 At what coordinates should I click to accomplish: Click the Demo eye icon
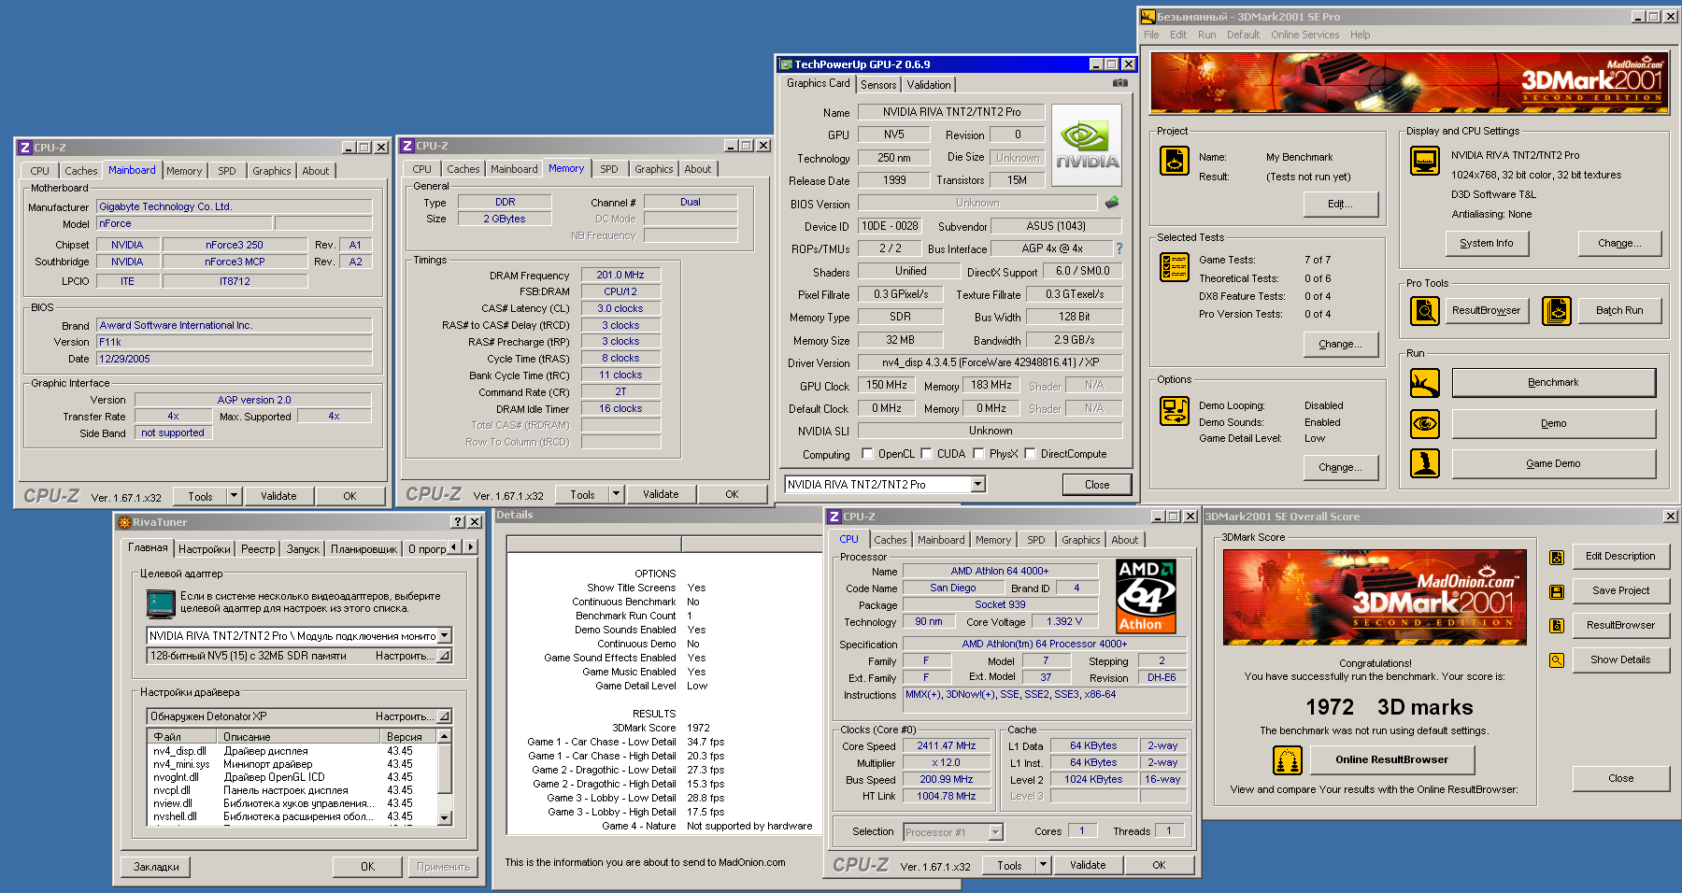(1424, 424)
